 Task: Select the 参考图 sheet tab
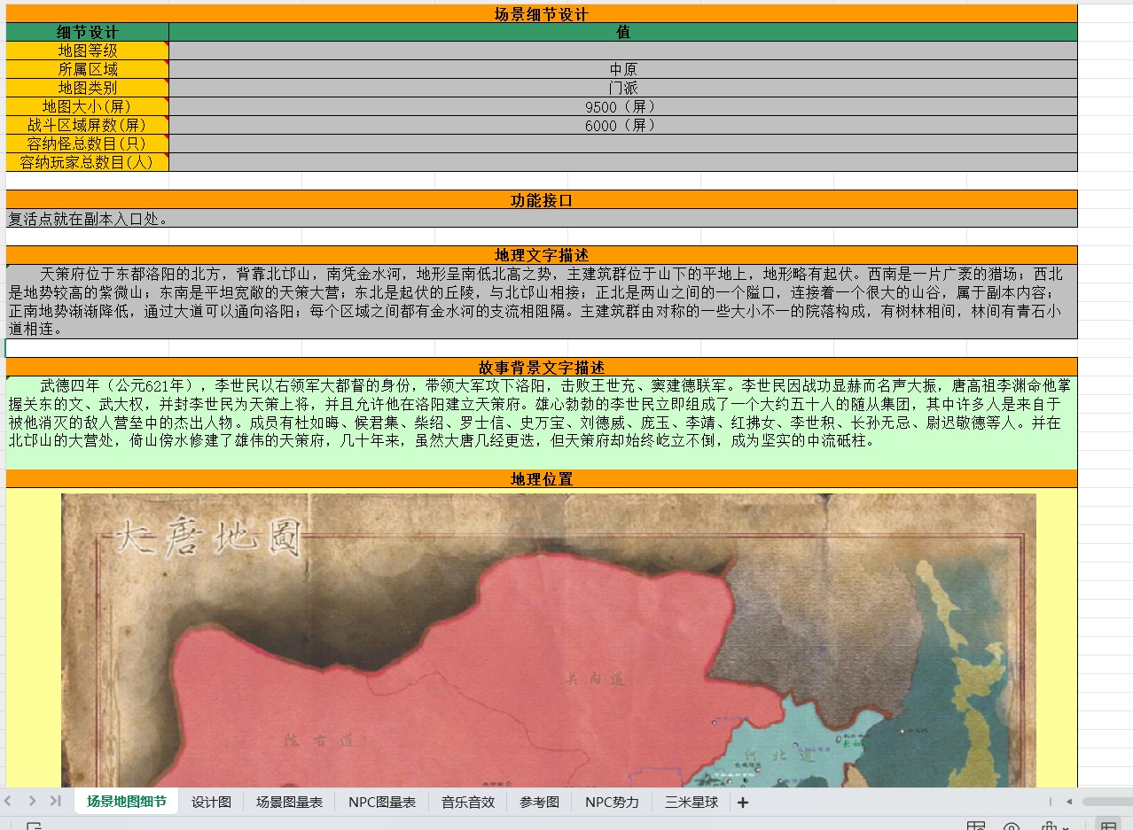539,802
